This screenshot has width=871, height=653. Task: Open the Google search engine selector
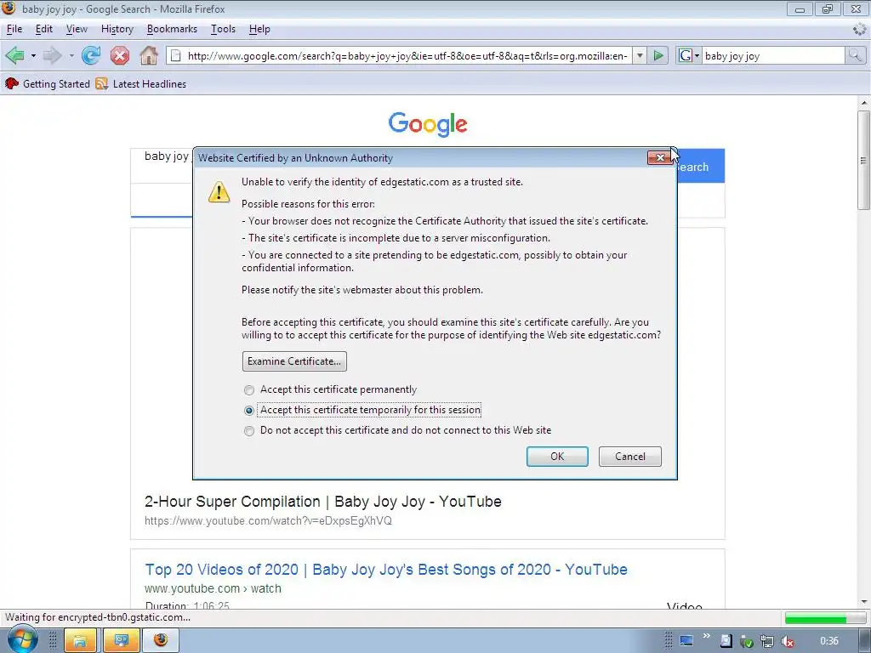(689, 55)
